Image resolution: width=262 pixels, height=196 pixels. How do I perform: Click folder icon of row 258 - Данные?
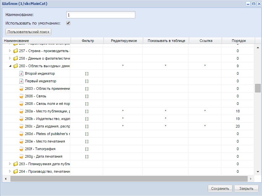point(15,58)
